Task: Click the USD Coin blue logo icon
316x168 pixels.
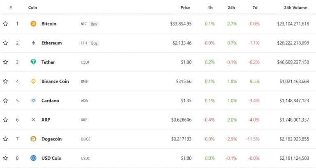Action: (x=33, y=158)
